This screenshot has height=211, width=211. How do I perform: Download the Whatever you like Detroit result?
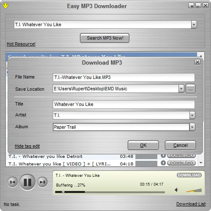(x=181, y=156)
